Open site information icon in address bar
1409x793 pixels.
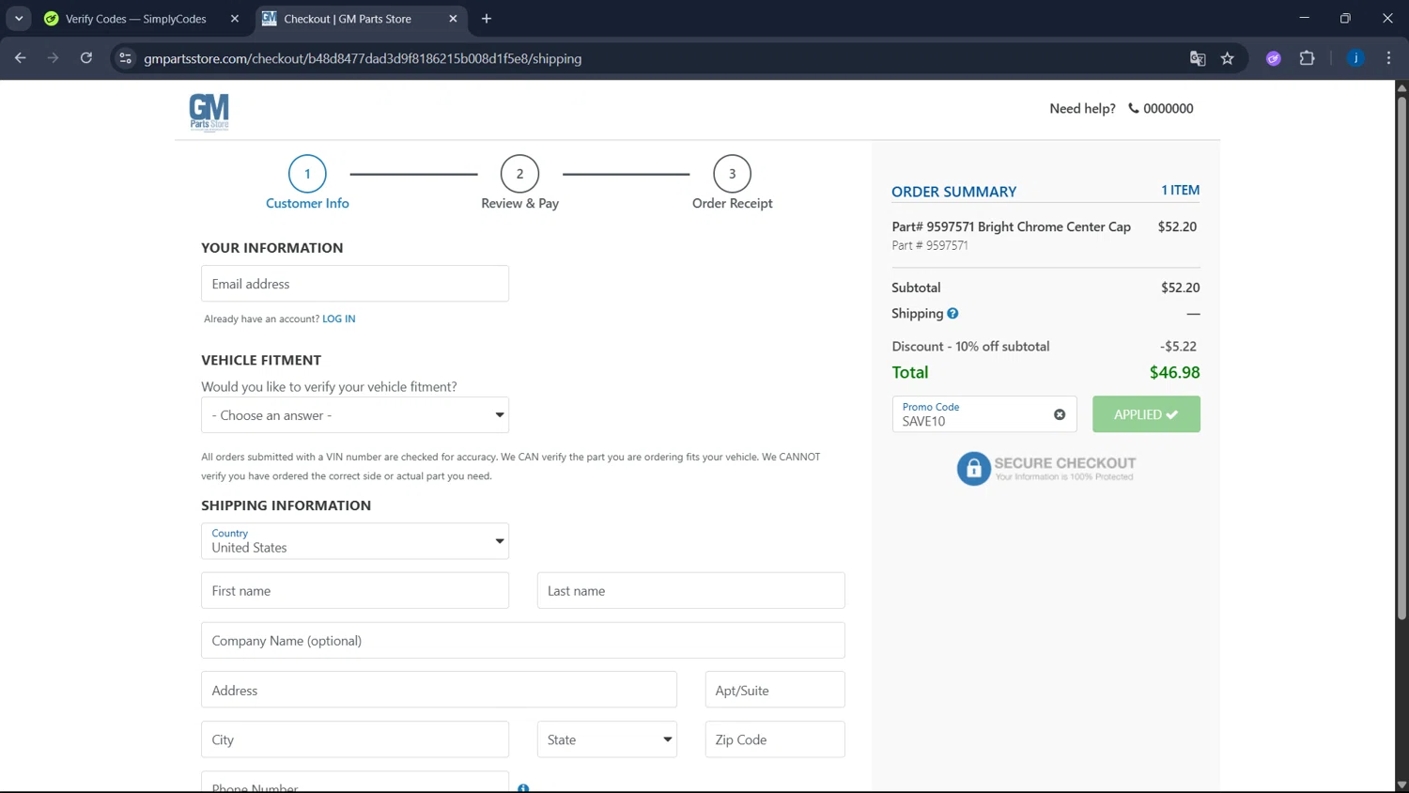(125, 58)
